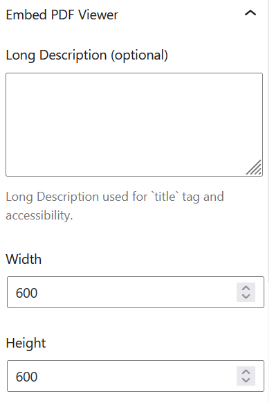Click the Width field label

(24, 259)
